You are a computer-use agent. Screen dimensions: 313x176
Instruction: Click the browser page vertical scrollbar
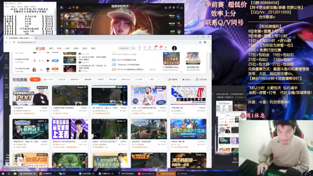210,61
